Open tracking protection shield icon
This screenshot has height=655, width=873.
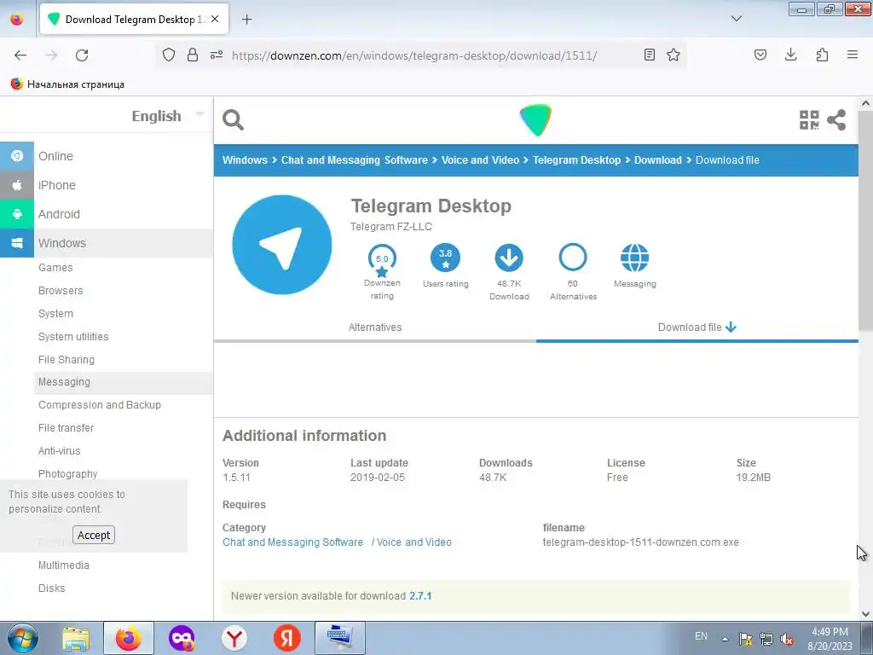(169, 55)
